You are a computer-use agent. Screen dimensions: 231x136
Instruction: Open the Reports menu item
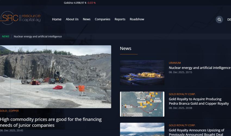pos(120,19)
